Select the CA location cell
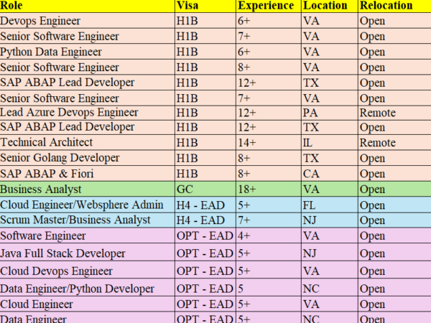 click(310, 173)
